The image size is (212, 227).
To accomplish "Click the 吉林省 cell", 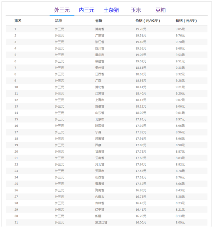I will 100,203.
